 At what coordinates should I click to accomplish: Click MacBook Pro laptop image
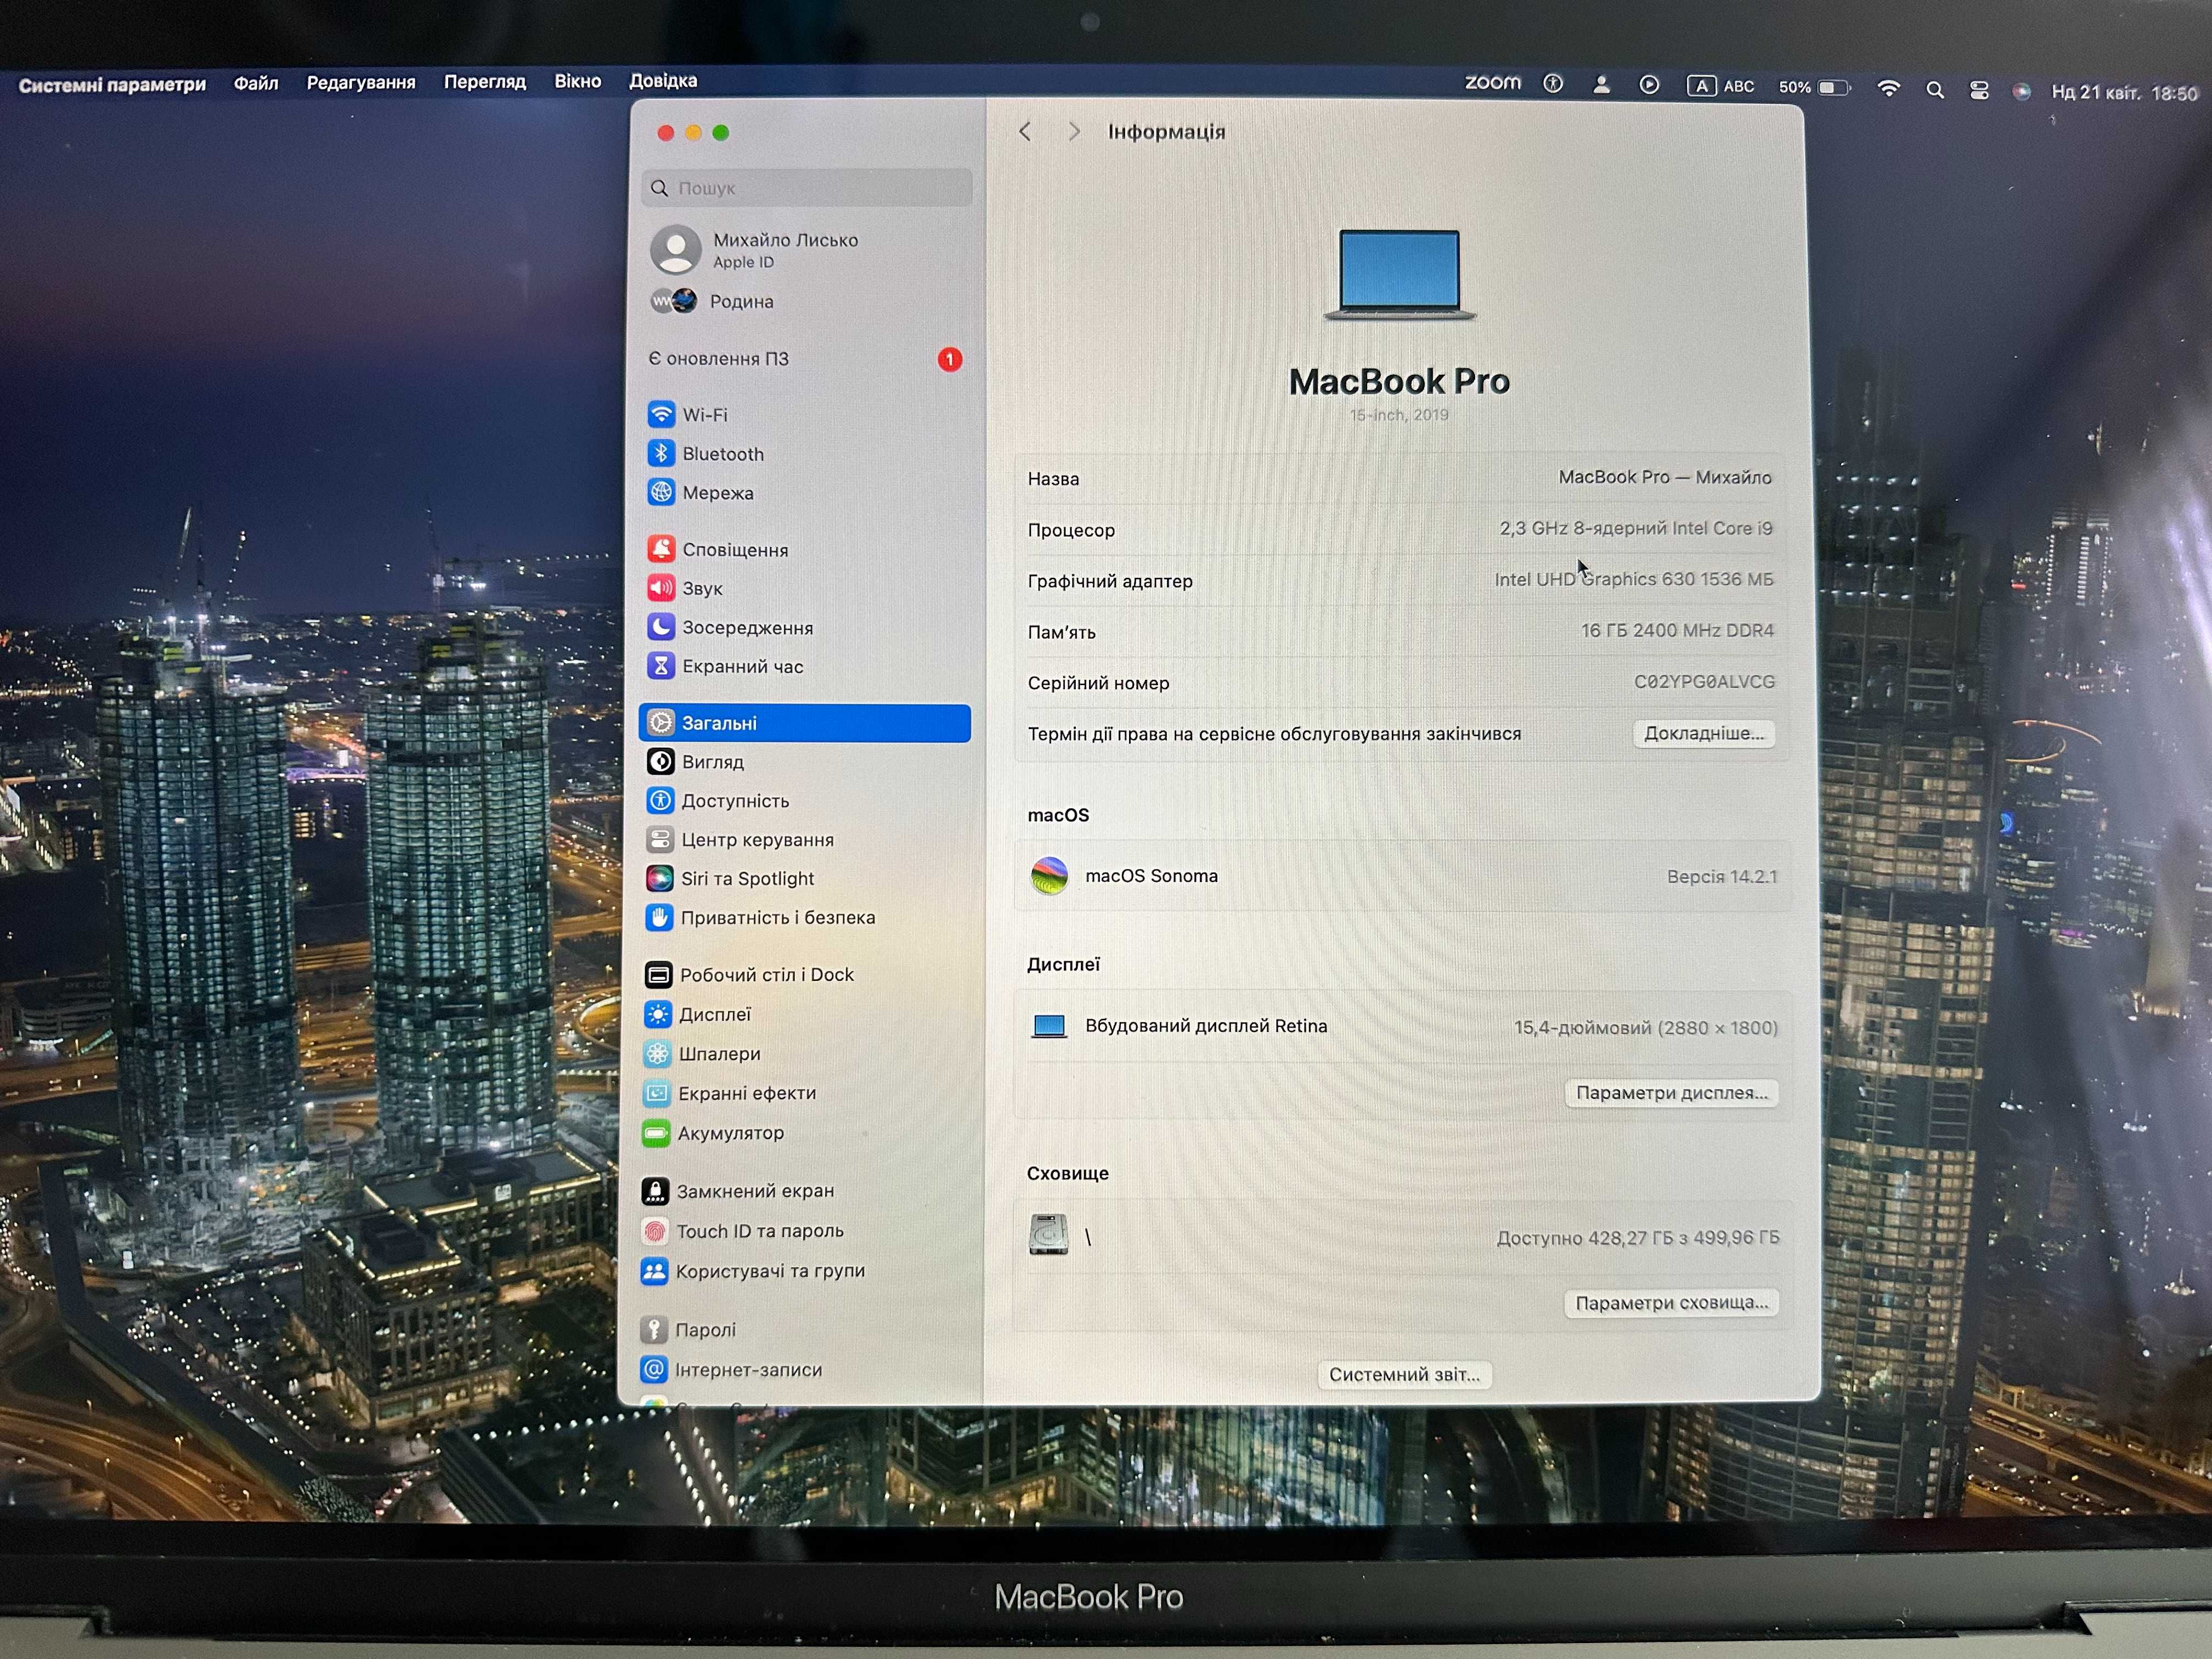(1400, 274)
